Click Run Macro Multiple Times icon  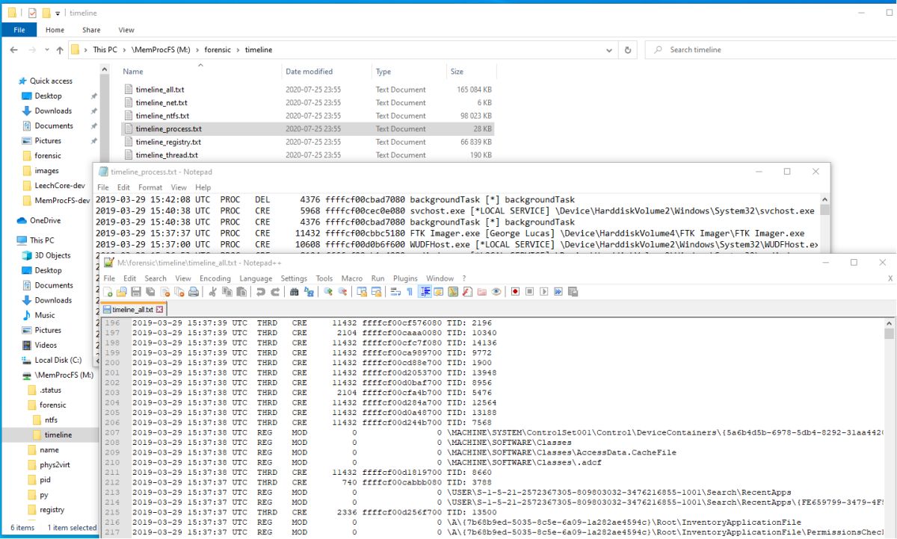(x=558, y=291)
